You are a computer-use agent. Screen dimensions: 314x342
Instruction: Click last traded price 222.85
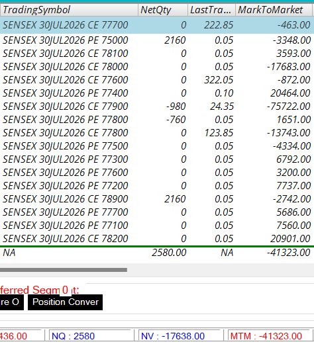[x=219, y=25]
